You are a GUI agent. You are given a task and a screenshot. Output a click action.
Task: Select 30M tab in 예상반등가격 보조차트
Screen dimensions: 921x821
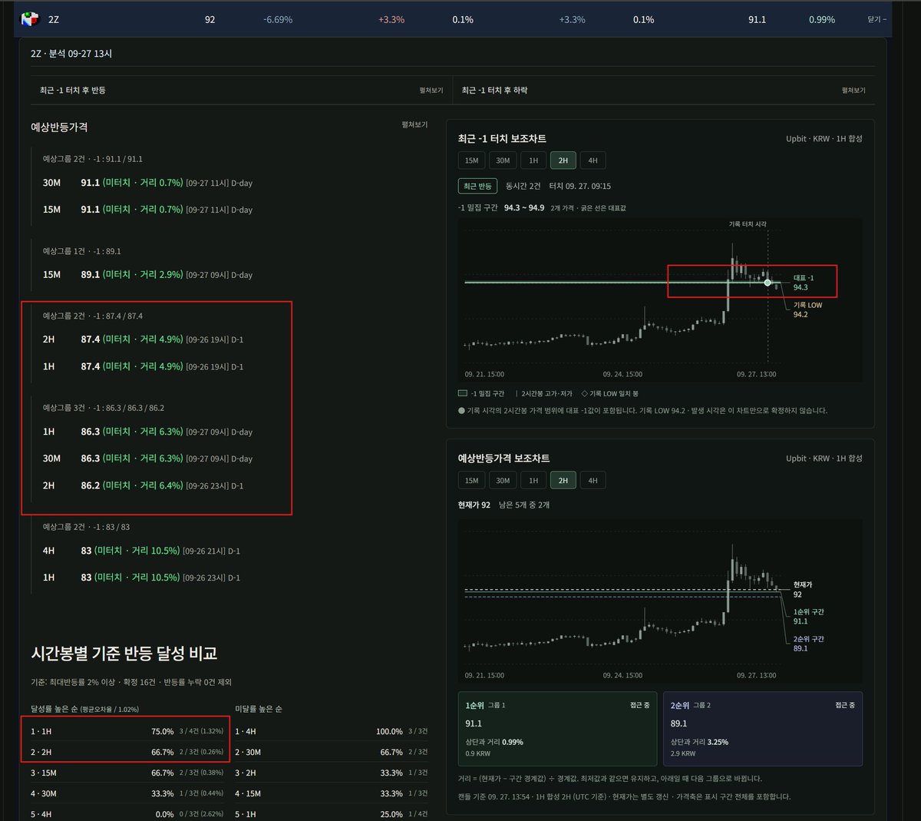pyautogui.click(x=503, y=480)
